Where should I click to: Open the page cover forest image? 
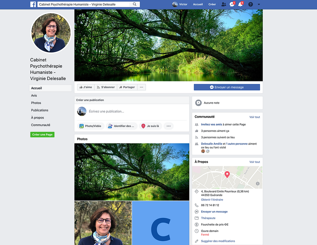click(169, 45)
